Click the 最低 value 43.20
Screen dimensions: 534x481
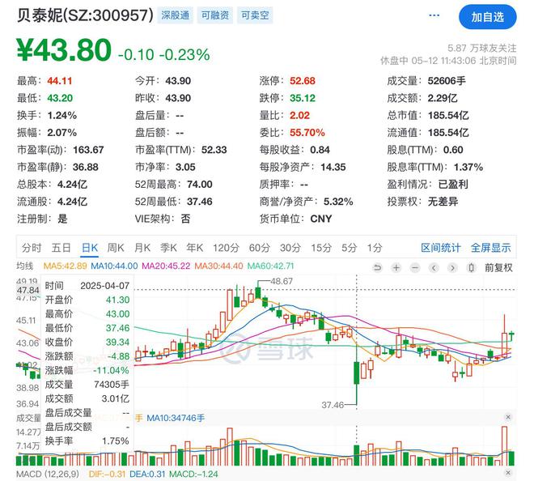60,98
